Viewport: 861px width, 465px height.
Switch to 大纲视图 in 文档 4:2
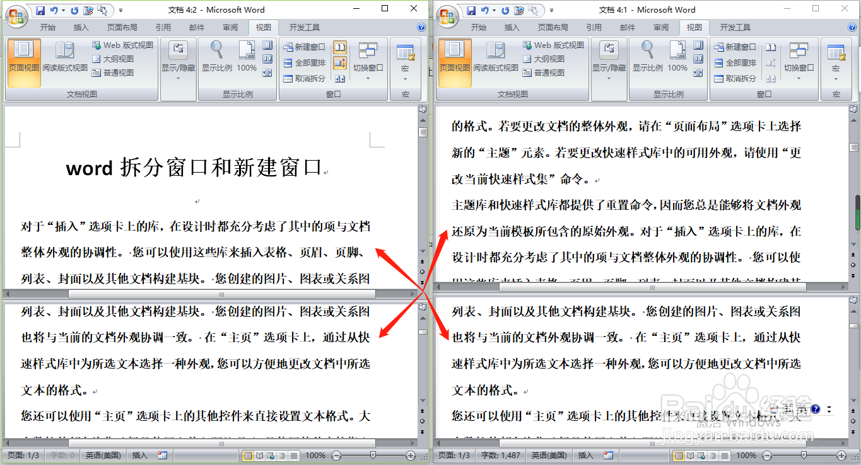(x=114, y=59)
